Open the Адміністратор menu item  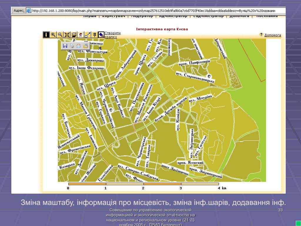pos(173,16)
